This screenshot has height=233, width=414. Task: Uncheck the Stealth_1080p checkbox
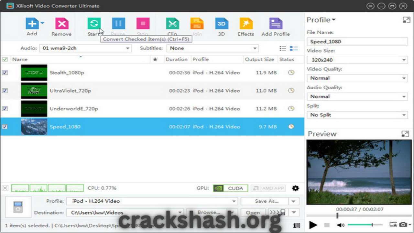pyautogui.click(x=5, y=72)
